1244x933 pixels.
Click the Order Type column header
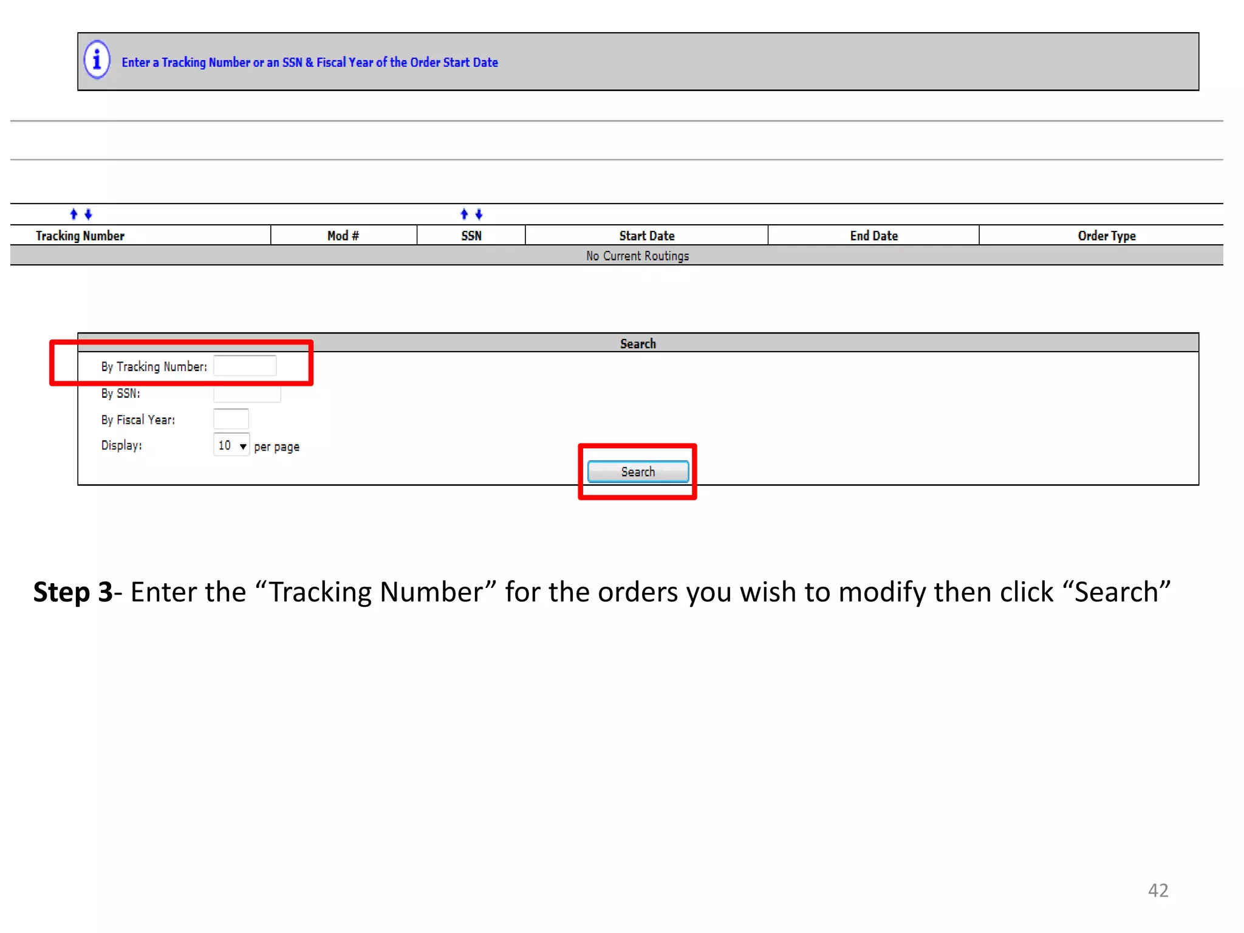point(1106,236)
